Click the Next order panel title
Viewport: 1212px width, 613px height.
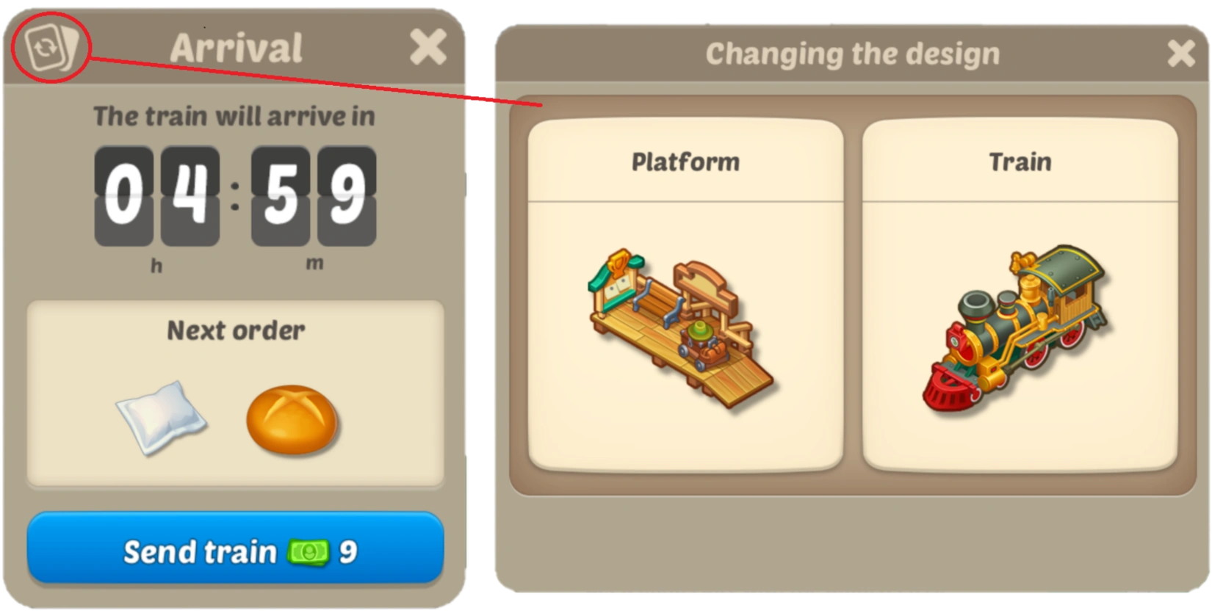(236, 330)
